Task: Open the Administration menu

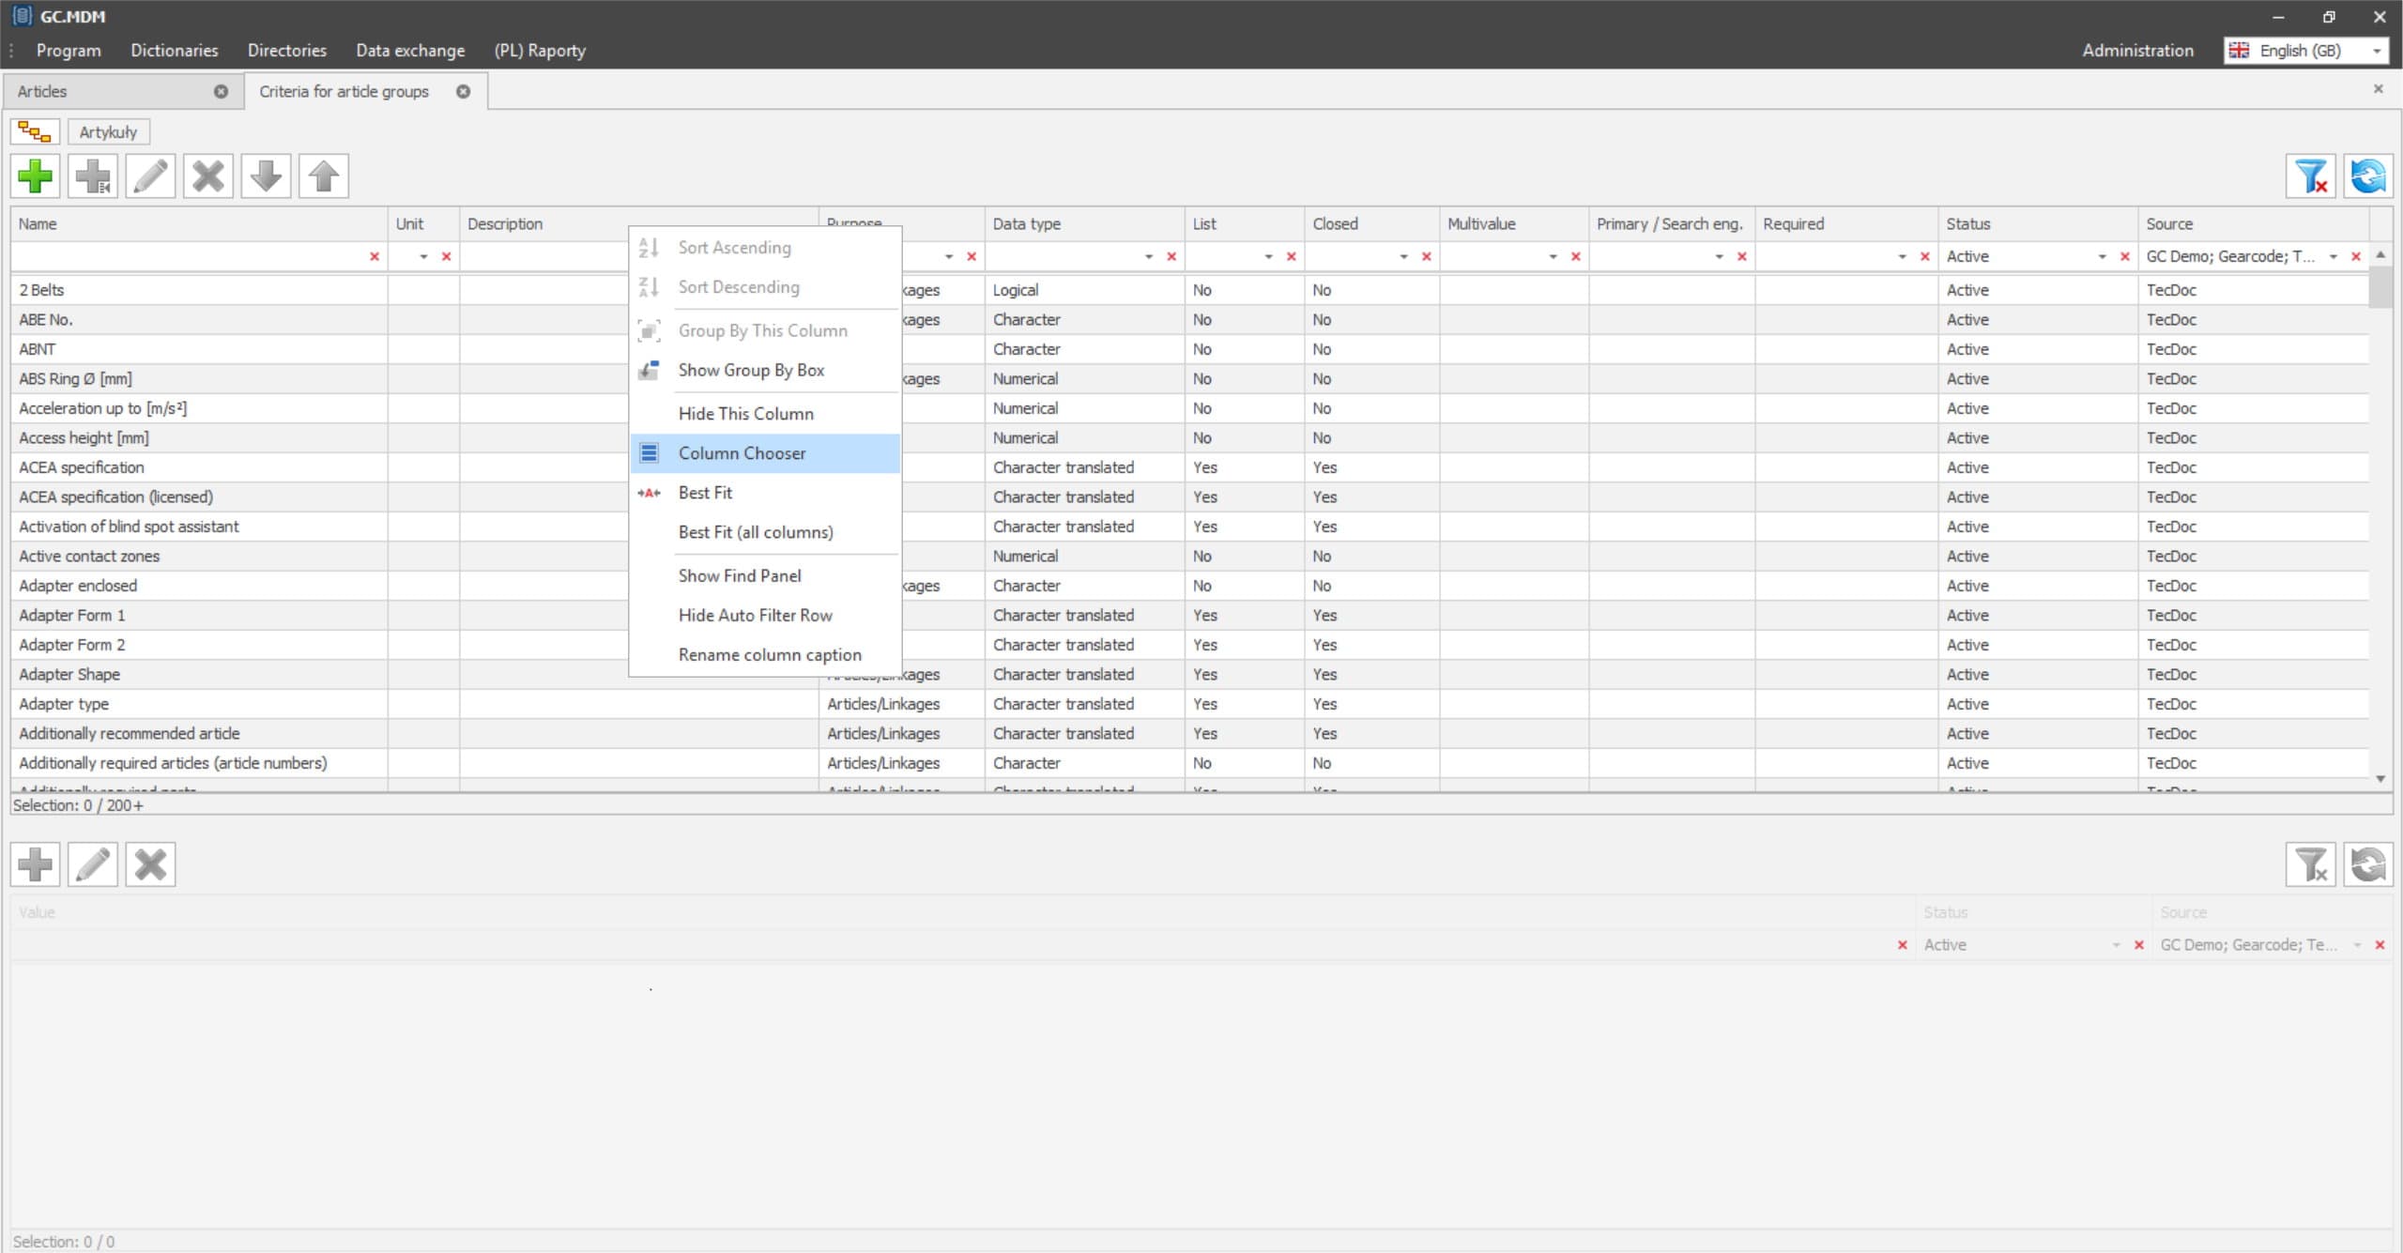Action: tap(2137, 51)
